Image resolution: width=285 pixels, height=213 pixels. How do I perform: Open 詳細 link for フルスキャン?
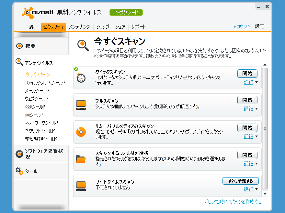point(248,109)
